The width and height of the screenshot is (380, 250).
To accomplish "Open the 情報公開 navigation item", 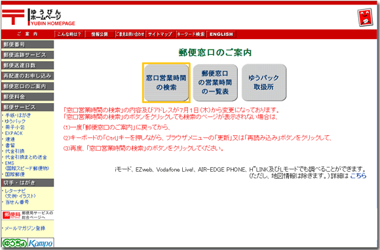I will click(x=100, y=35).
